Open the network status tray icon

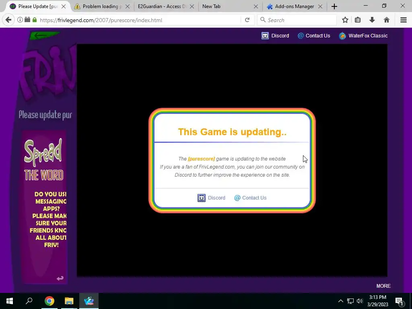coord(350,301)
